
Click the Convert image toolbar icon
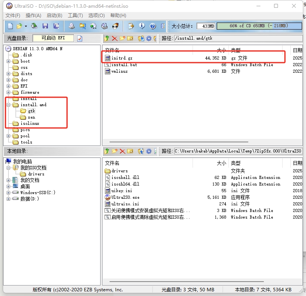point(94,26)
